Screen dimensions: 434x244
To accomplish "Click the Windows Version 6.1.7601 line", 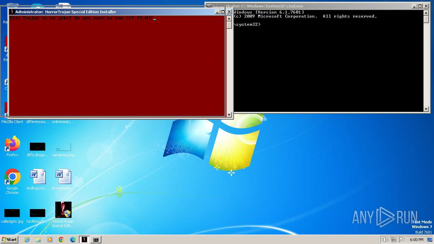I will pos(269,12).
